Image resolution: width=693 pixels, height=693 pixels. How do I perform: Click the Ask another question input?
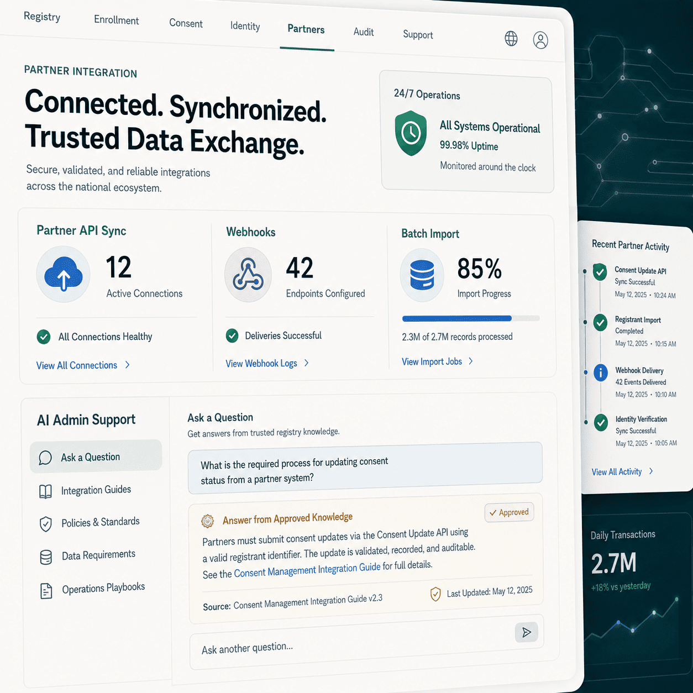[366, 642]
